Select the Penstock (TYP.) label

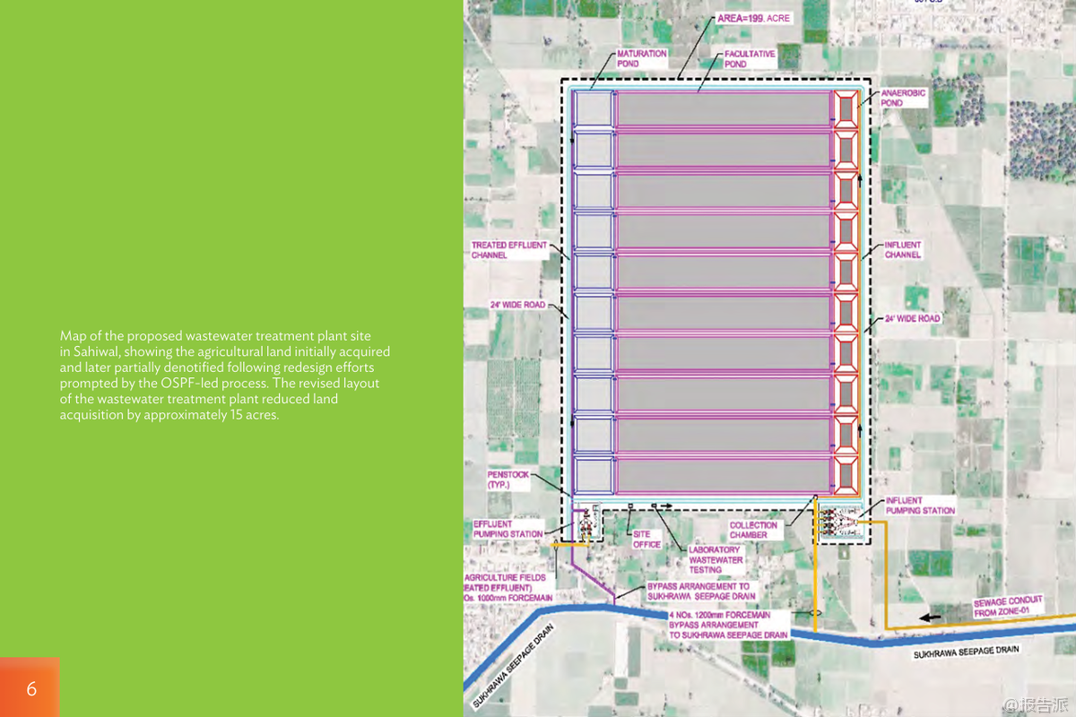[508, 479]
